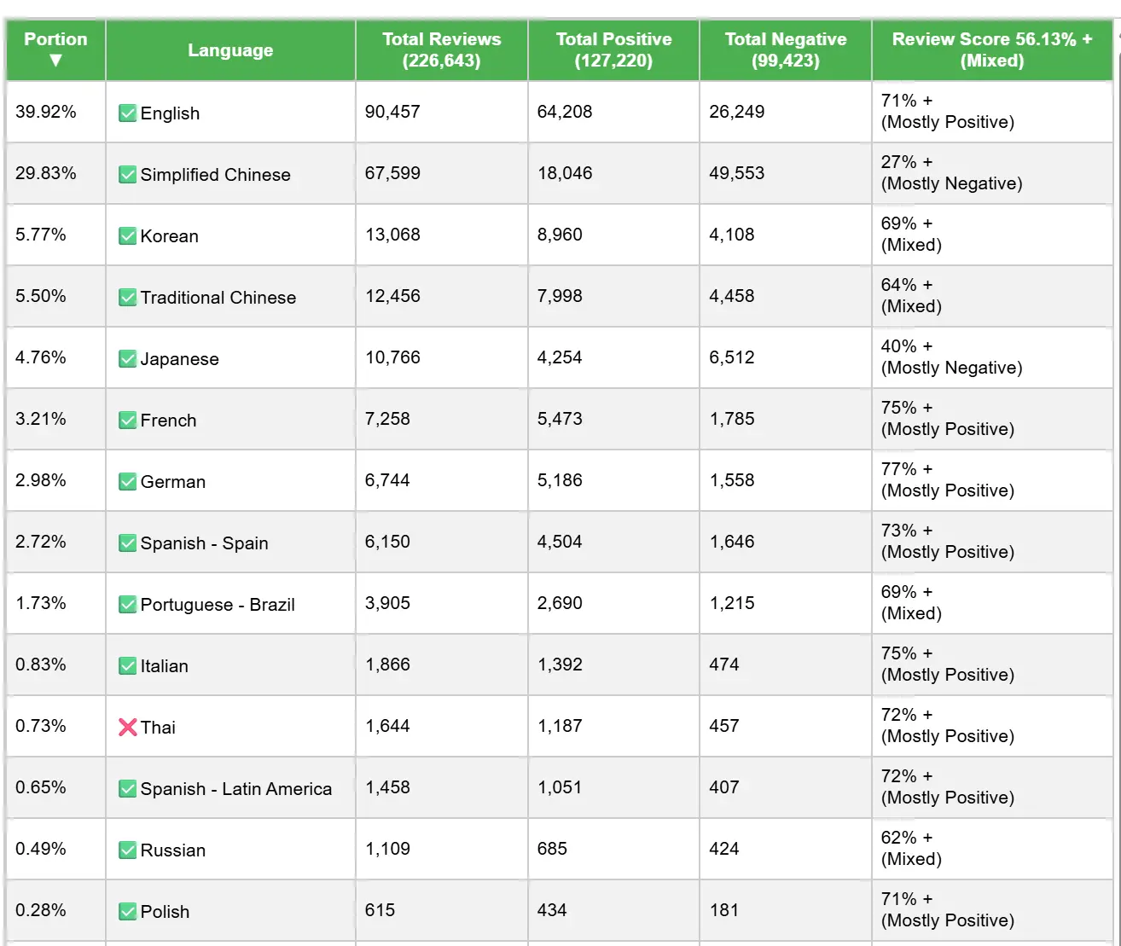Select the Polish language name
The width and height of the screenshot is (1121, 946).
tap(165, 912)
